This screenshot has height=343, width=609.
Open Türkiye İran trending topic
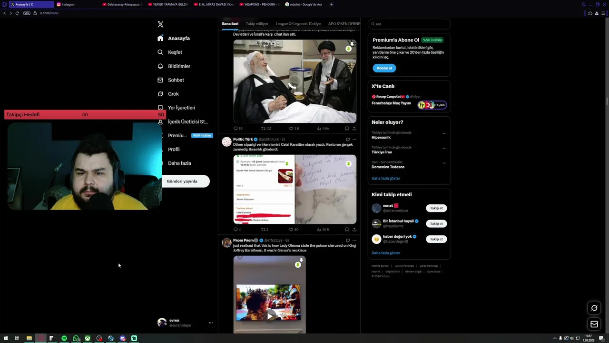(382, 152)
